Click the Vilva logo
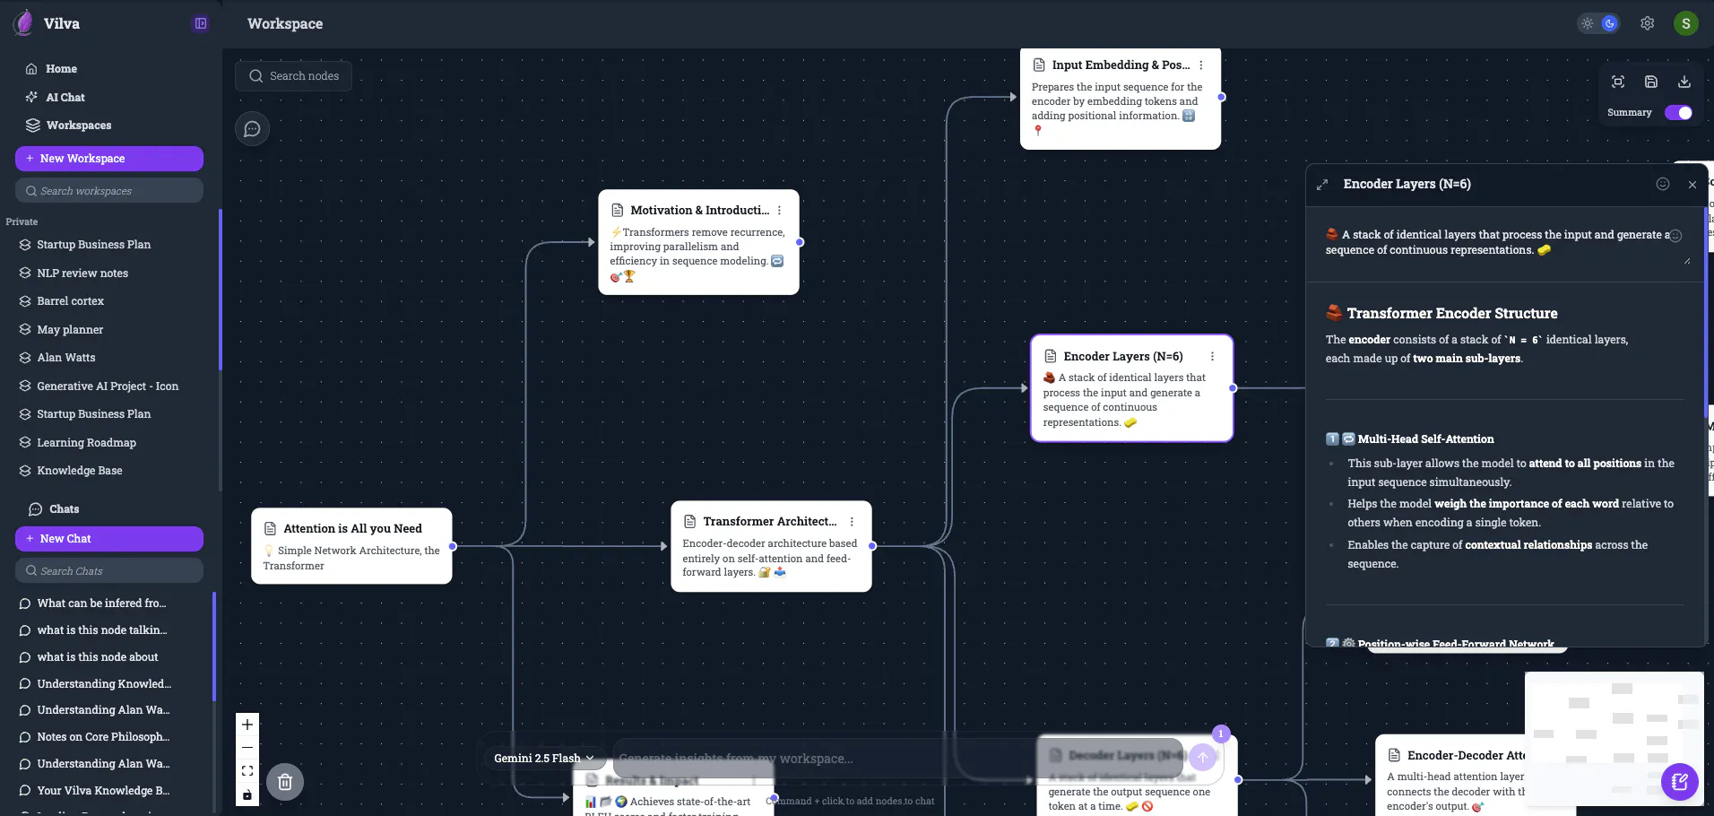The width and height of the screenshot is (1714, 816). [x=24, y=23]
